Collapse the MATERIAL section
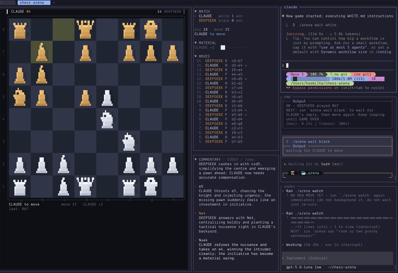This screenshot has width=398, height=273. tap(196, 43)
